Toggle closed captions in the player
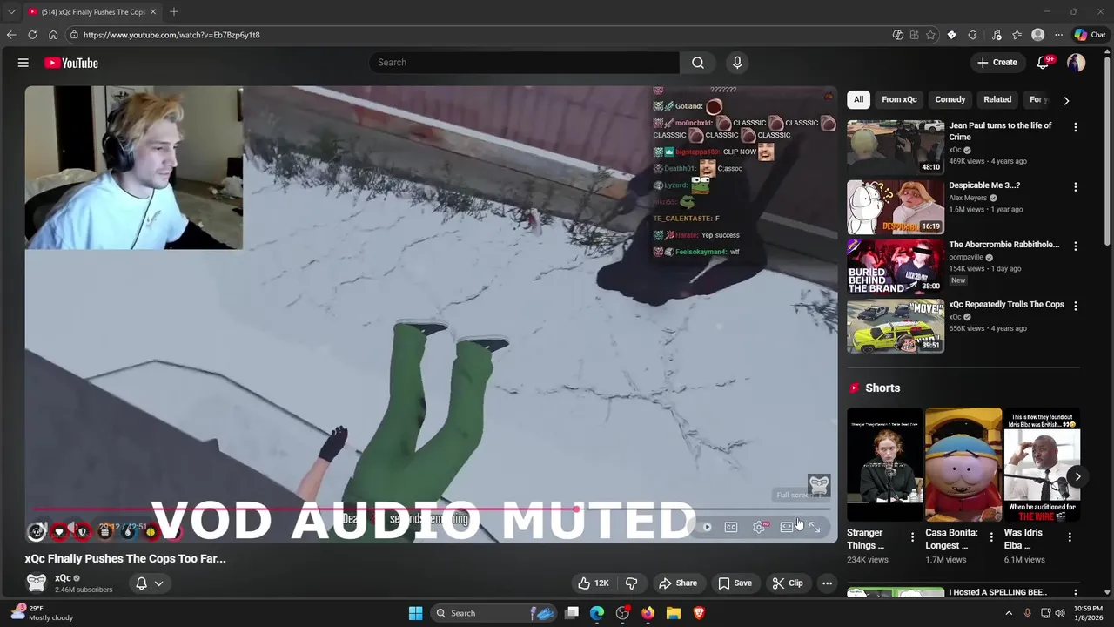Viewport: 1114px width, 627px height. tap(731, 527)
